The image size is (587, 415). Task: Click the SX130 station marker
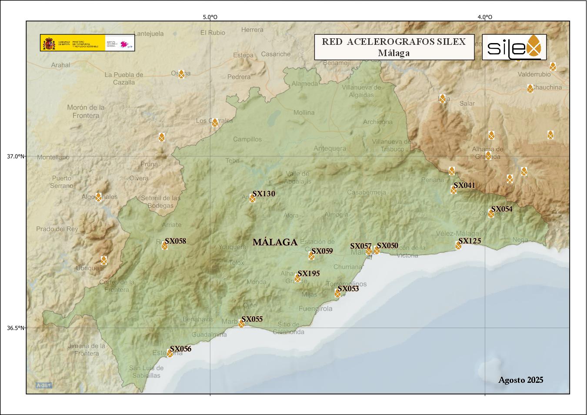pos(252,198)
